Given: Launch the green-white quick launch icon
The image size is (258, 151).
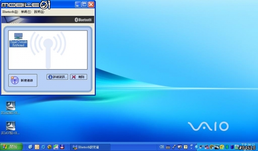Looking at the screenshot, I should (56, 147).
